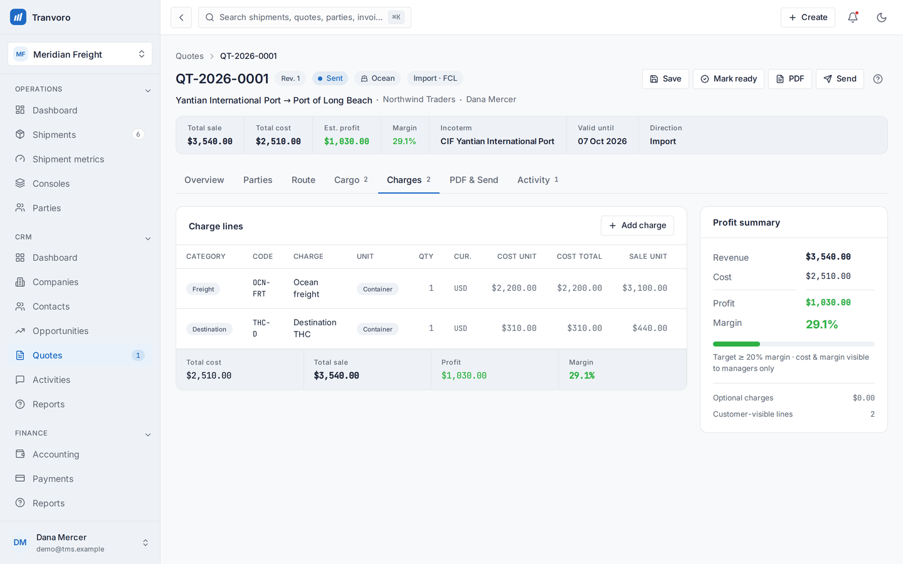Screen dimensions: 903x564
Task: Focus the search shipments and quotes field
Action: (305, 18)
